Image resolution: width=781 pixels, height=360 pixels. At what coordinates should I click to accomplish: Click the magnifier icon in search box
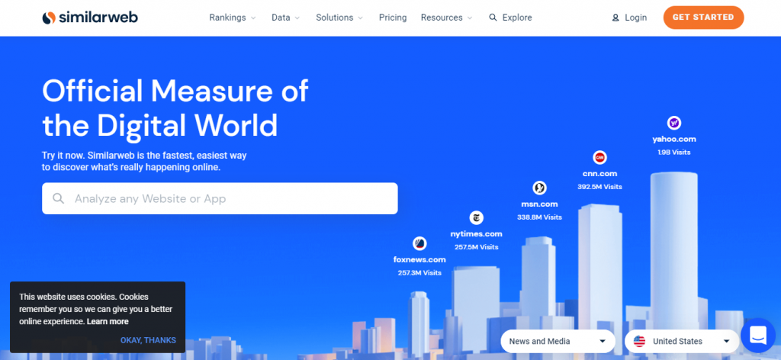click(x=58, y=198)
